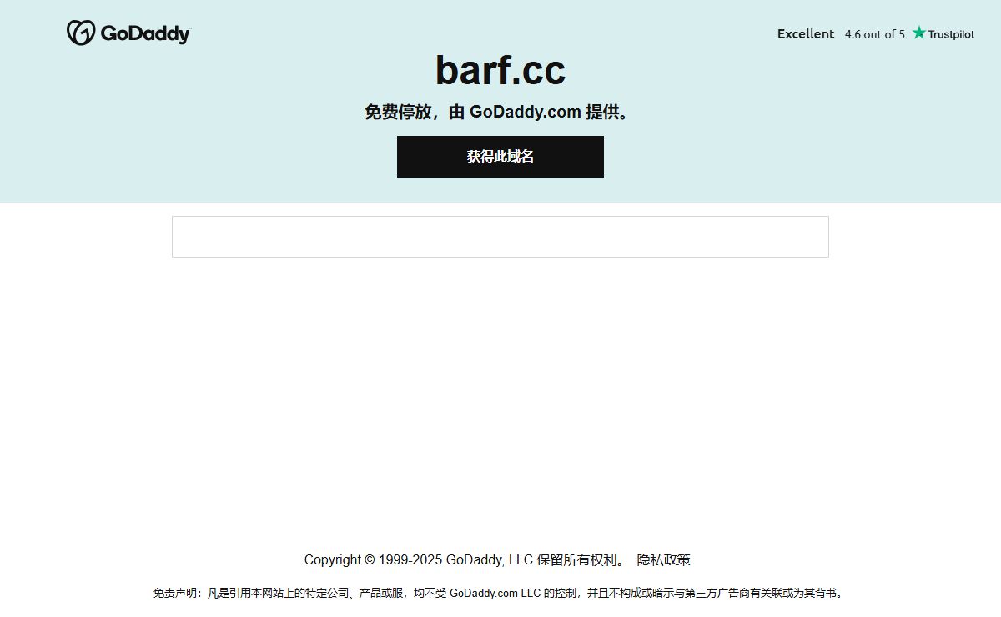The height and width of the screenshot is (617, 1001).
Task: Click the 免责声明 disclaimer text
Action: tap(500, 594)
